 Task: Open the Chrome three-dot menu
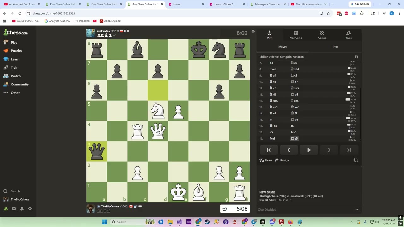click(399, 13)
